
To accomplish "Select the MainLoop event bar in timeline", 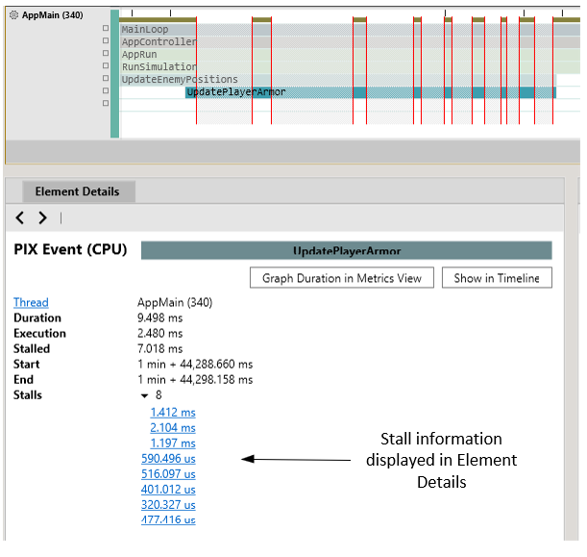I will [350, 30].
